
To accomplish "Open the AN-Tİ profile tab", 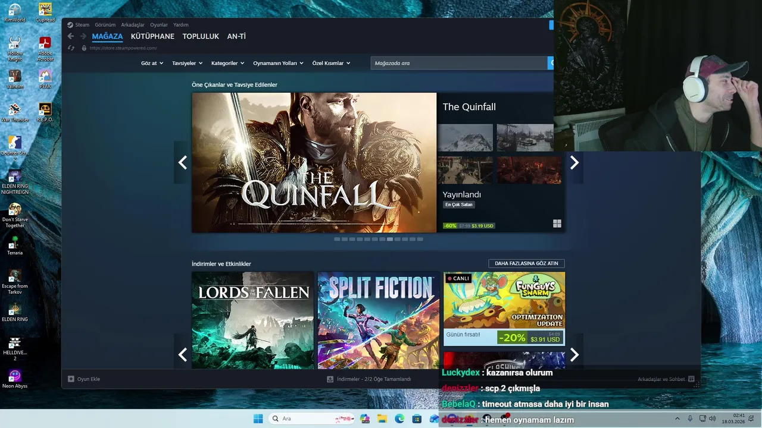I will pos(236,36).
